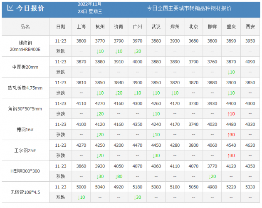
Task: Open the 中厚板20mm product row label
Action: coord(25,67)
